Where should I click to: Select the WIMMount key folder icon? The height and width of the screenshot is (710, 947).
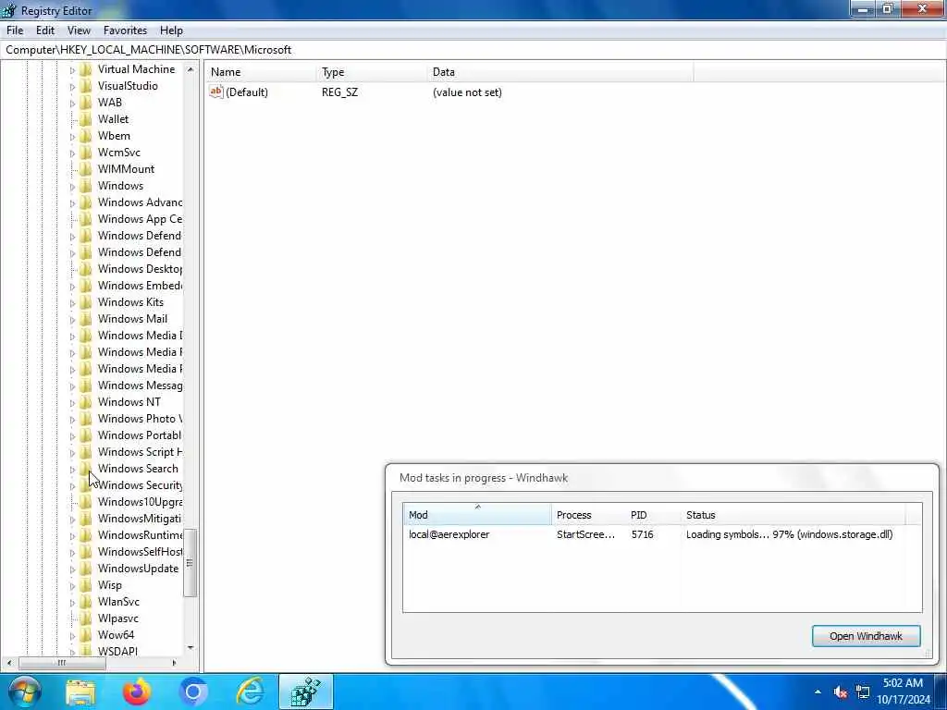86,169
